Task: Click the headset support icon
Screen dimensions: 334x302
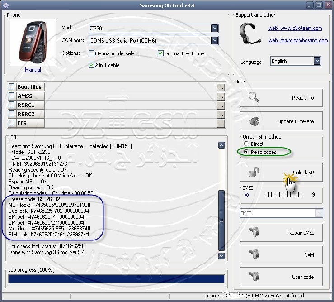Action: pyautogui.click(x=249, y=34)
